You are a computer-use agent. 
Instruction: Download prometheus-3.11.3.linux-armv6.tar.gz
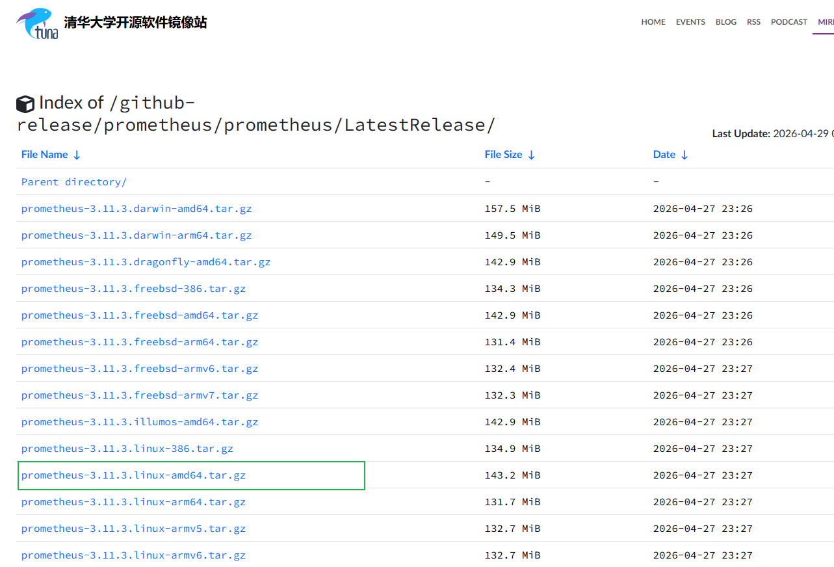133,555
